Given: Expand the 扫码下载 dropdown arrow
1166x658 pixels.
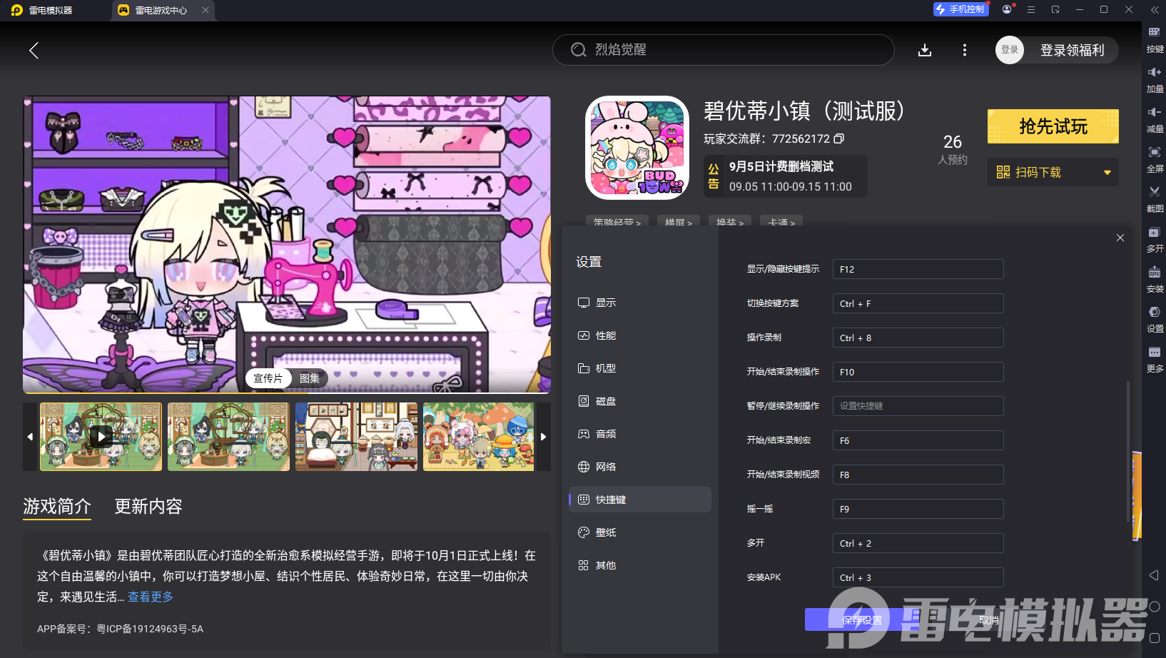Looking at the screenshot, I should [1107, 172].
